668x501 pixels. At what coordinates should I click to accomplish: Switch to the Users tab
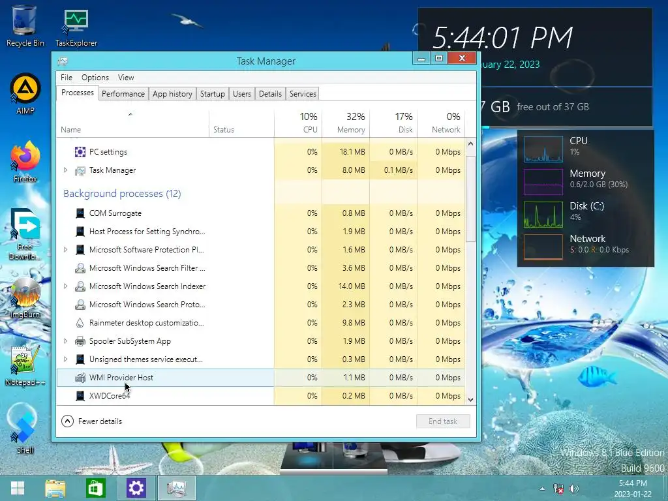(x=241, y=94)
